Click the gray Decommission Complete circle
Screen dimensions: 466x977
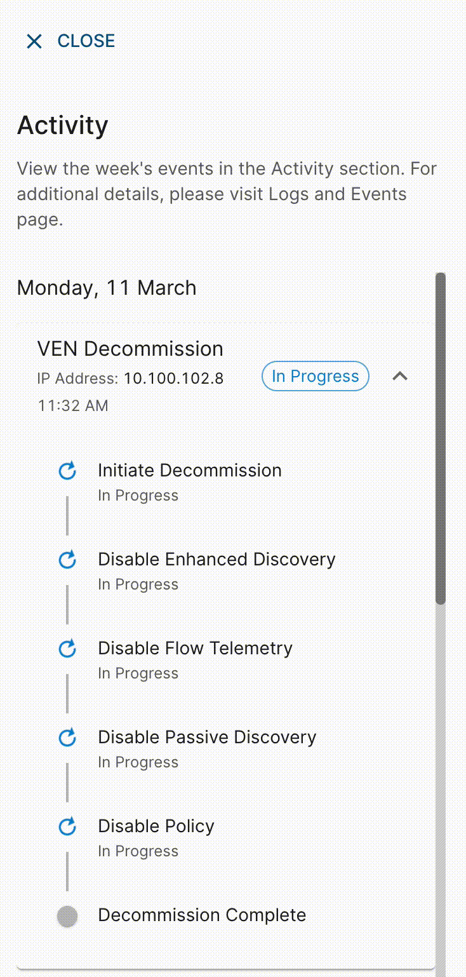coord(67,916)
